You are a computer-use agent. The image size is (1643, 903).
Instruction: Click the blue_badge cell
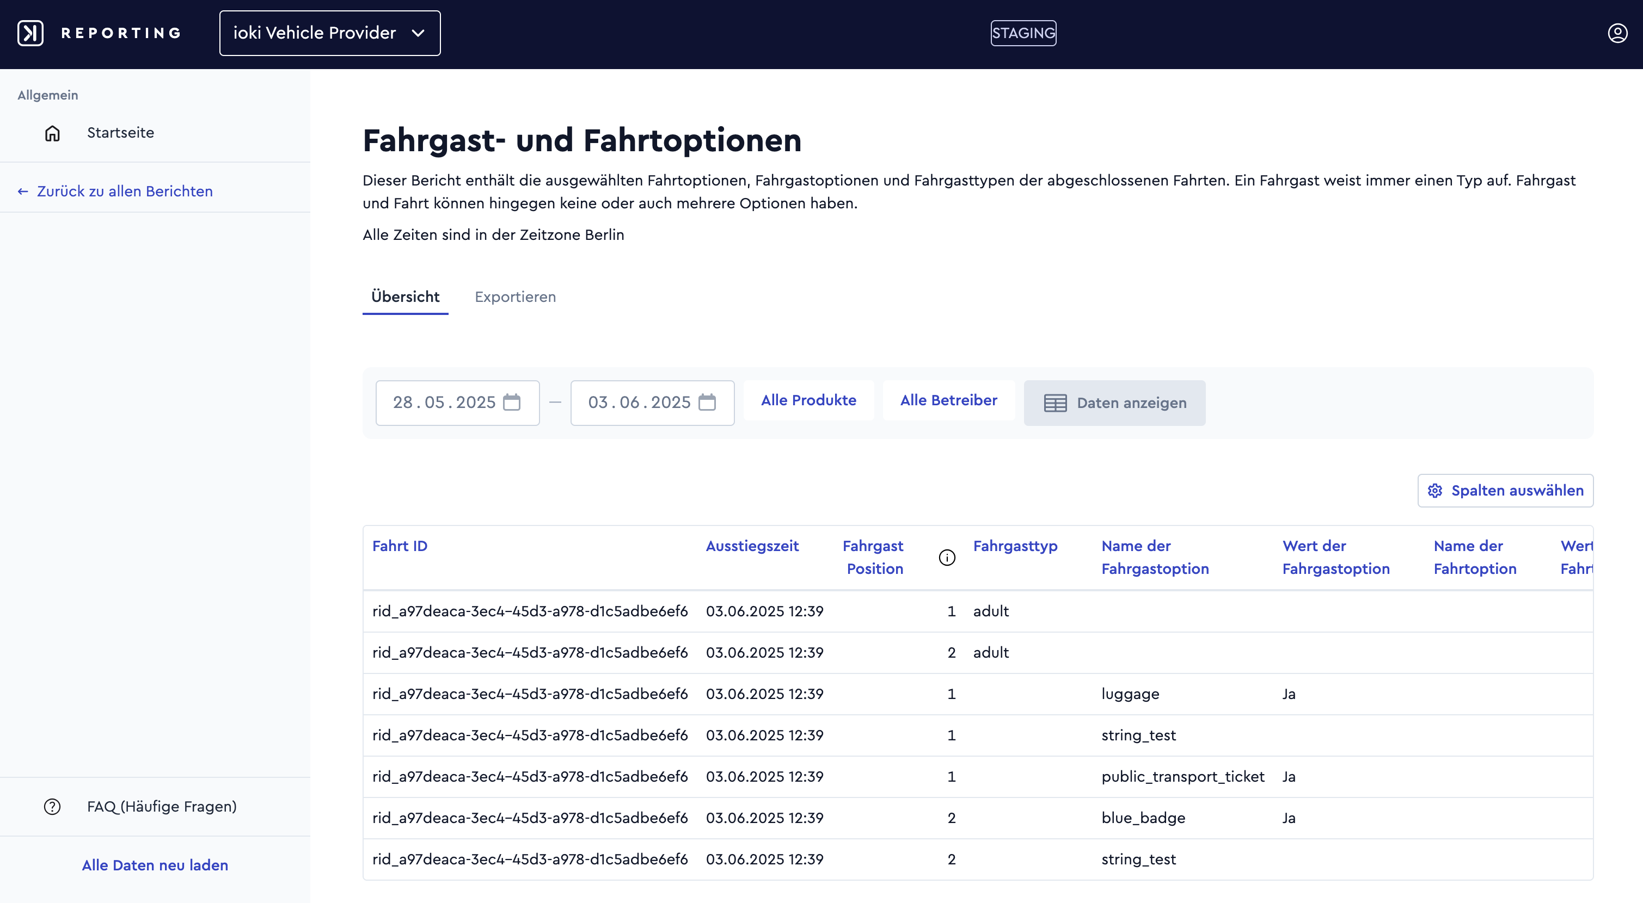[x=1143, y=818]
